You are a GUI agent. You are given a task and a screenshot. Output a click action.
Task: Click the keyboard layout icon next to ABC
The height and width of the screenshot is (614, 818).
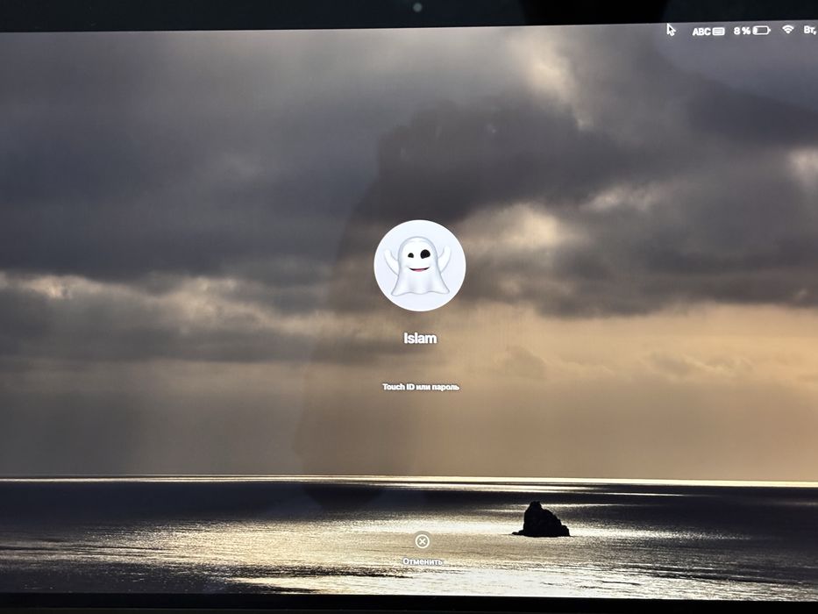[718, 32]
